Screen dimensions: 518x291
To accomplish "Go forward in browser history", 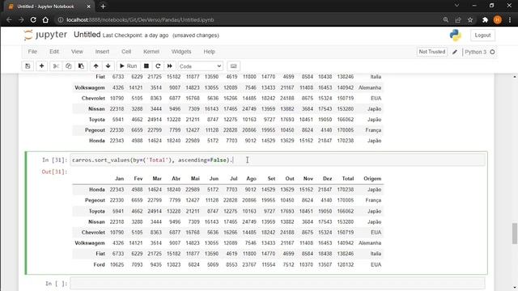I will 21,19.
